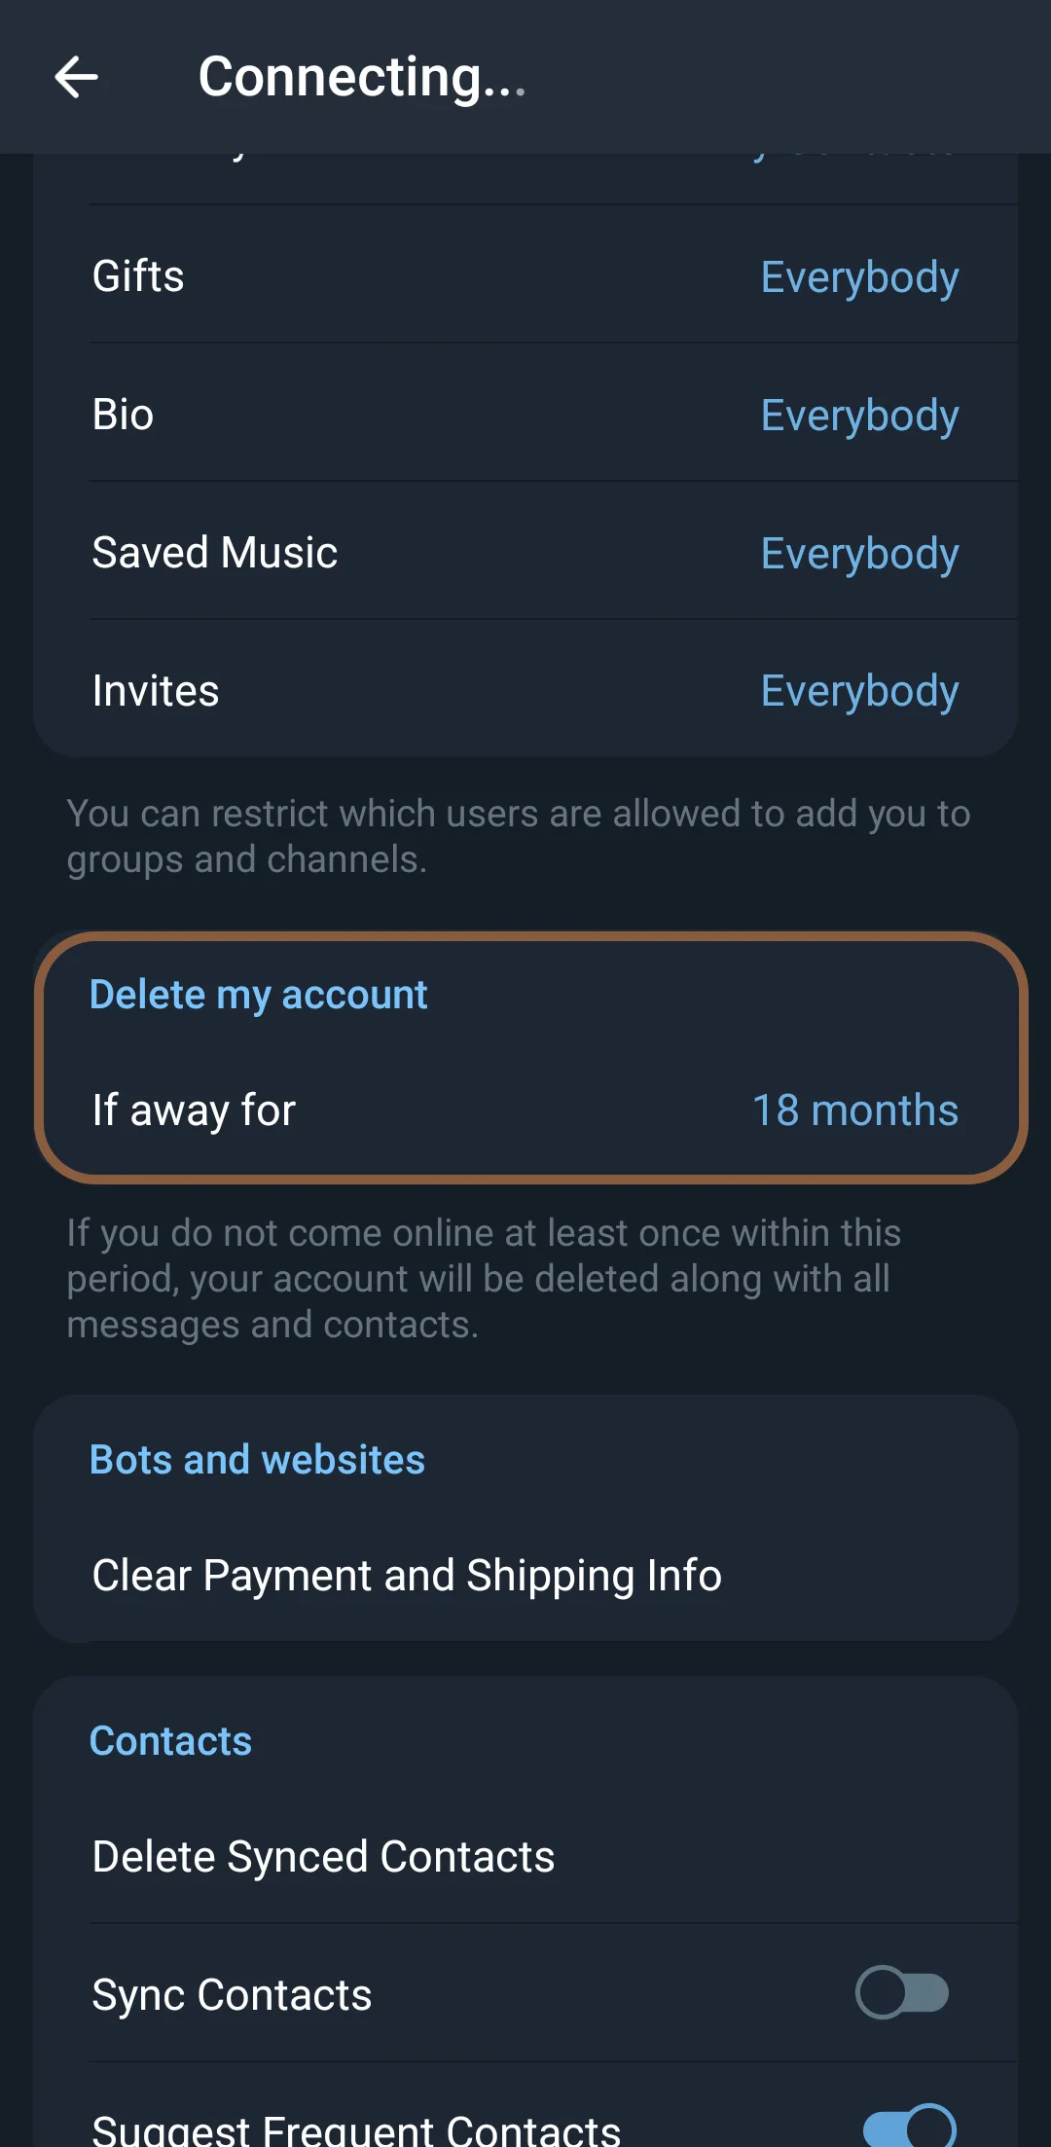The width and height of the screenshot is (1051, 2147).
Task: Toggle the Sync Contacts switch
Action: (901, 1992)
